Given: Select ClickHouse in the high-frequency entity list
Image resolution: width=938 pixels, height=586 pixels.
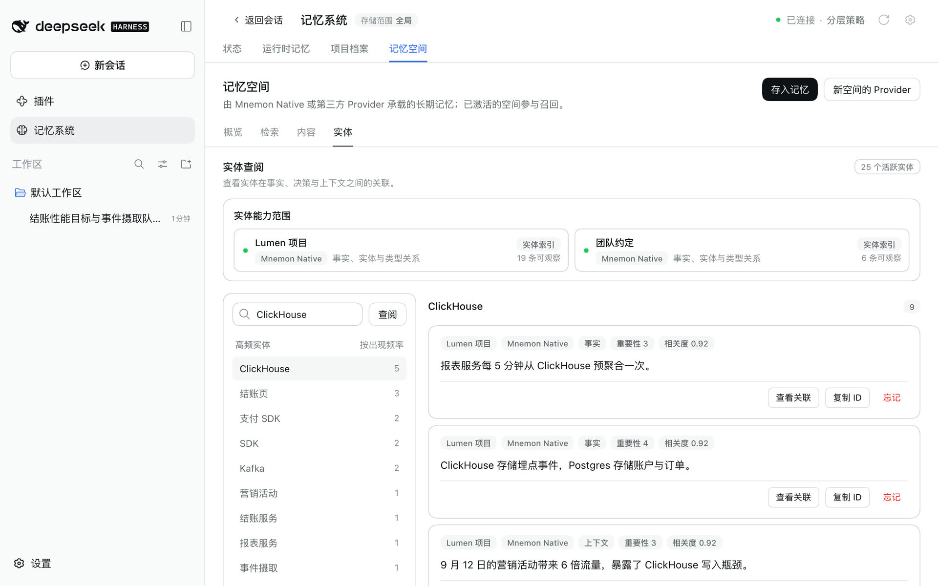Looking at the screenshot, I should [x=320, y=369].
